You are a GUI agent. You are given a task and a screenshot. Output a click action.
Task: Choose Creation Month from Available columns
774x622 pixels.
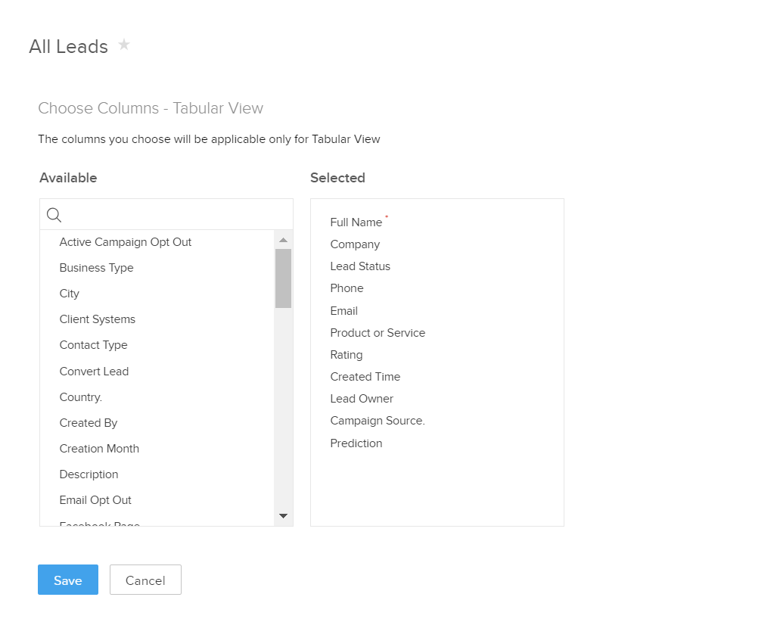click(100, 449)
